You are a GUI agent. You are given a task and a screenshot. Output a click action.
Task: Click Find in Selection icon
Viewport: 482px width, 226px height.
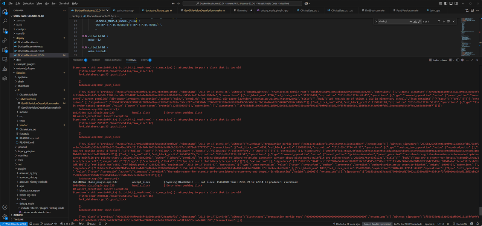449,21
